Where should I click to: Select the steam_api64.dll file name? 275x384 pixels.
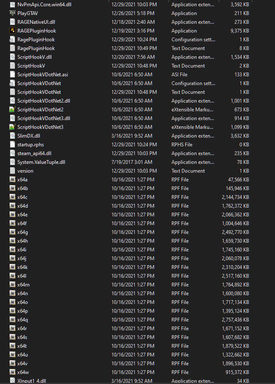34,153
